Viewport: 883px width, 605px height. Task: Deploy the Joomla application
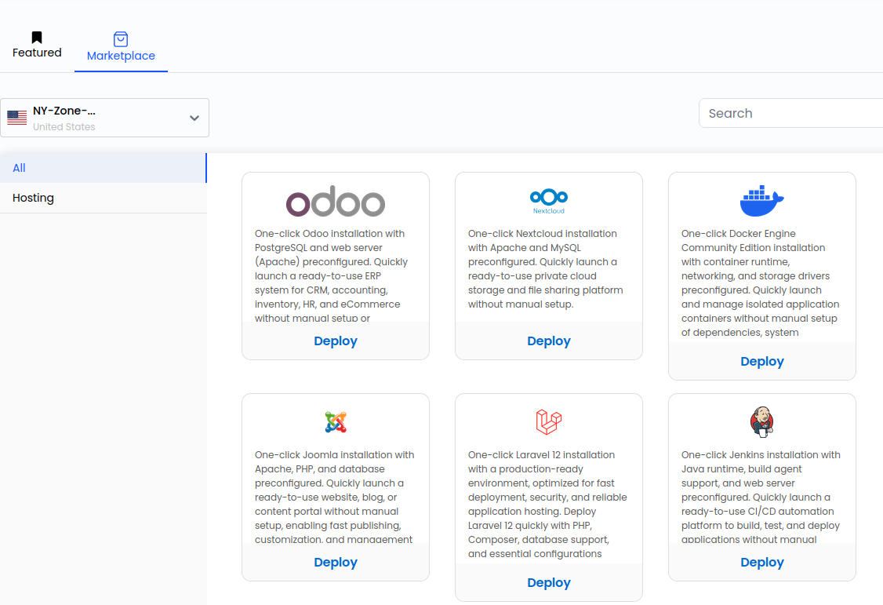point(336,562)
